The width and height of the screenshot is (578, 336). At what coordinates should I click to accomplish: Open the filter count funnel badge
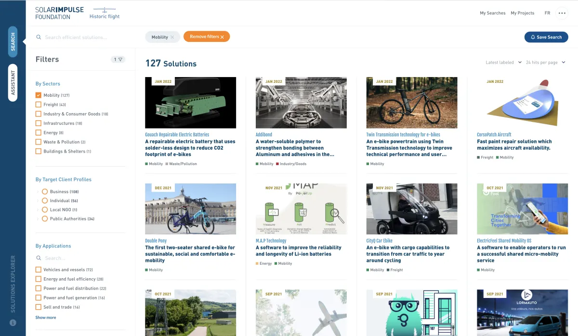tap(118, 59)
